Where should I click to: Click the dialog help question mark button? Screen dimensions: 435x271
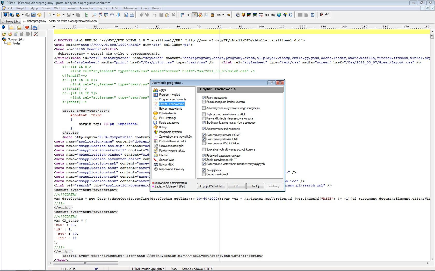click(x=271, y=83)
